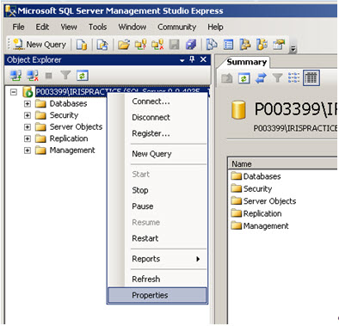This screenshot has width=339, height=326.
Task: Click the Filter funnel icon in Object Explorer
Action: [65, 76]
